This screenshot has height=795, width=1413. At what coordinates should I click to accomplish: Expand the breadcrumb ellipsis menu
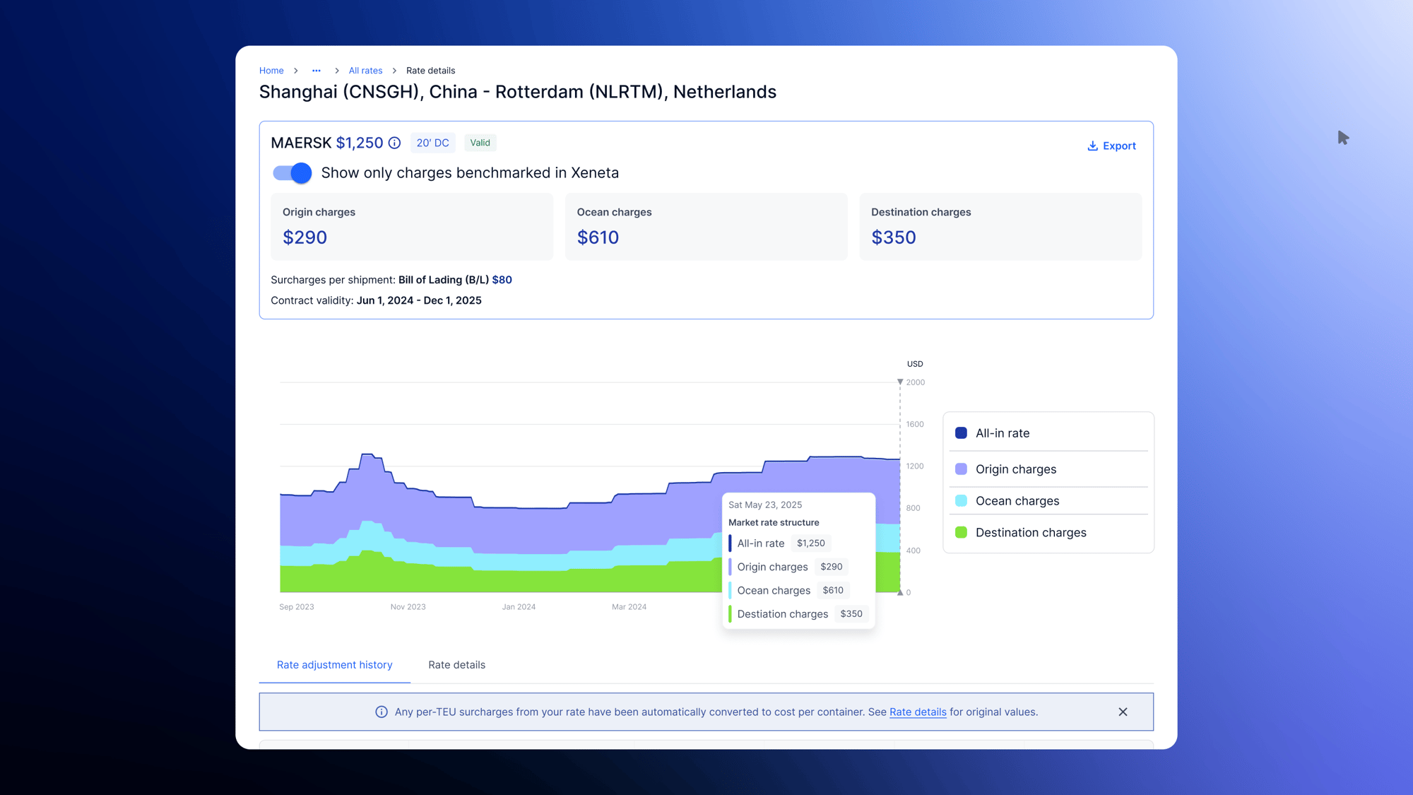point(317,71)
